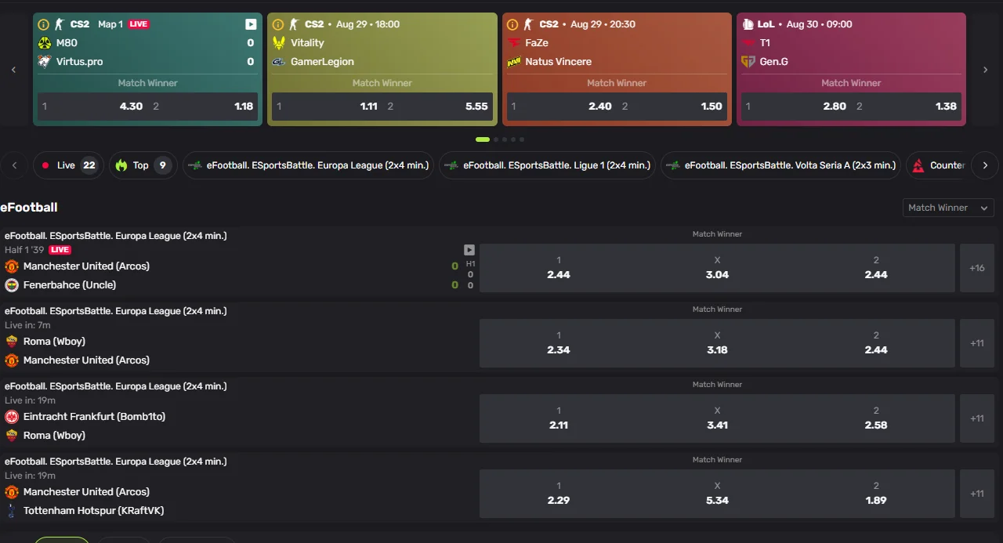
Task: Click Roma crest in Roma vs Manchester United match
Action: 12,342
